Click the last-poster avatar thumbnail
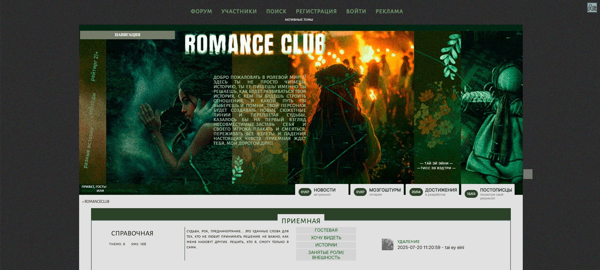 (387, 244)
